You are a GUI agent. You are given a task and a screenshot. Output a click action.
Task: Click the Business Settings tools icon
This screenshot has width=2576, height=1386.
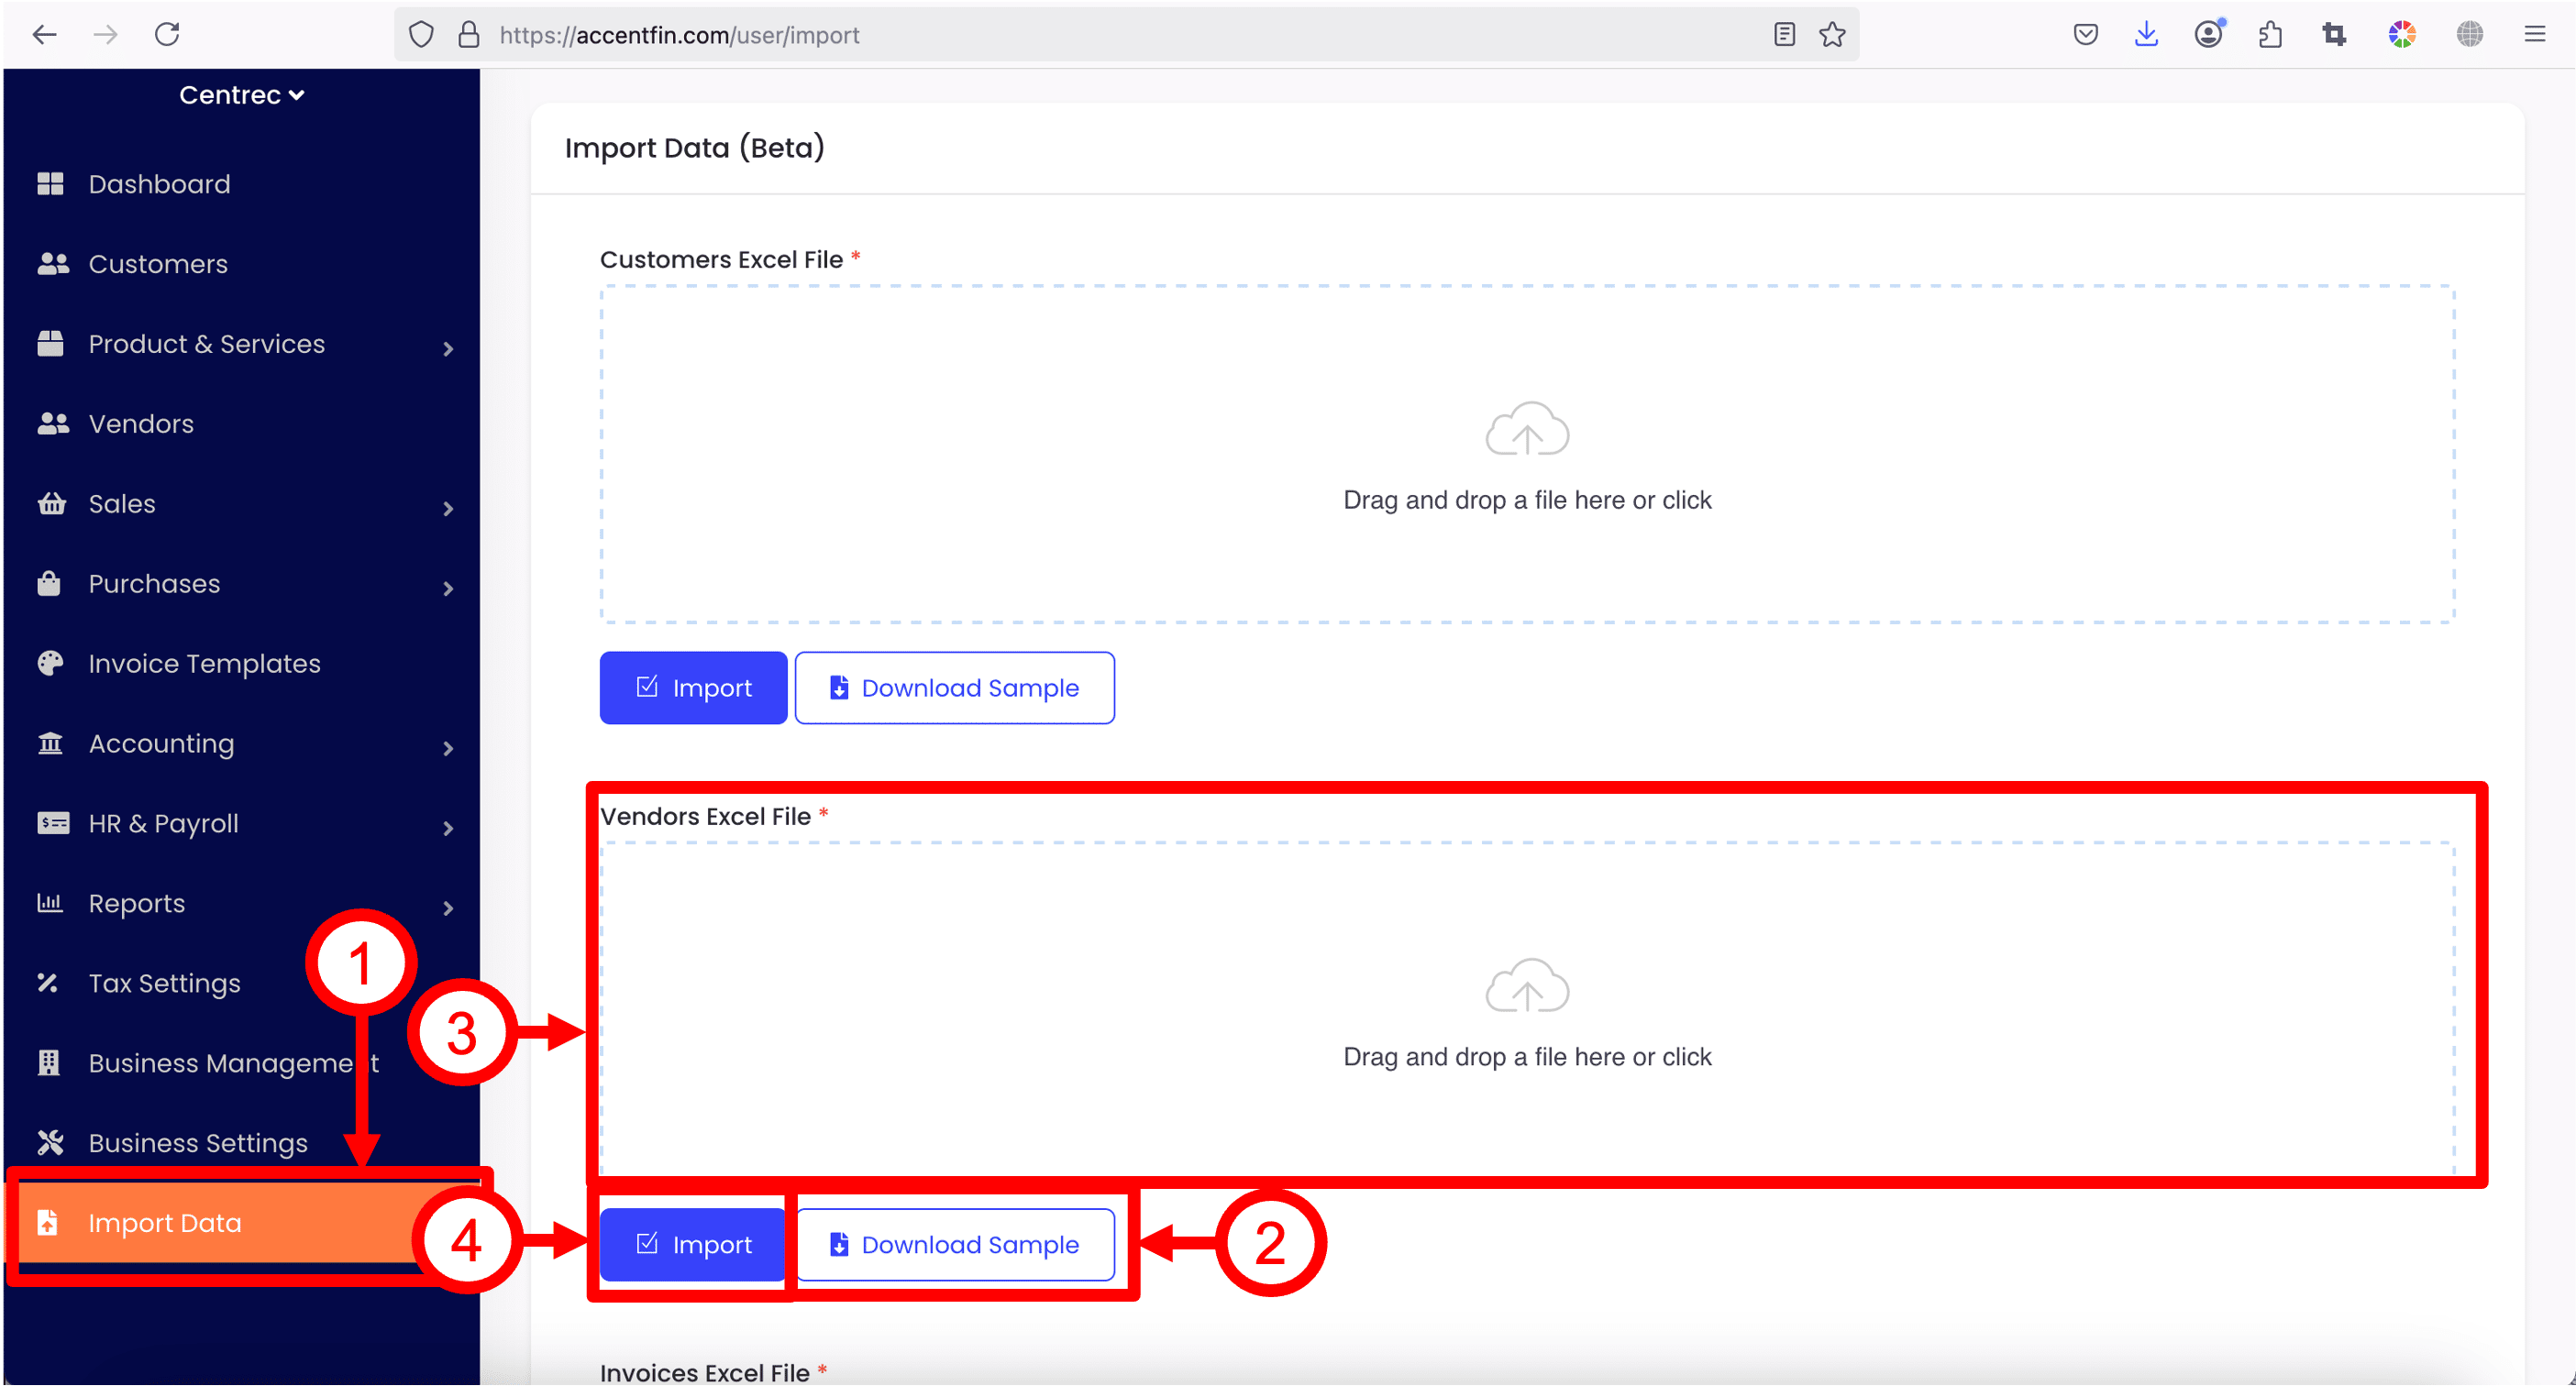coord(50,1142)
